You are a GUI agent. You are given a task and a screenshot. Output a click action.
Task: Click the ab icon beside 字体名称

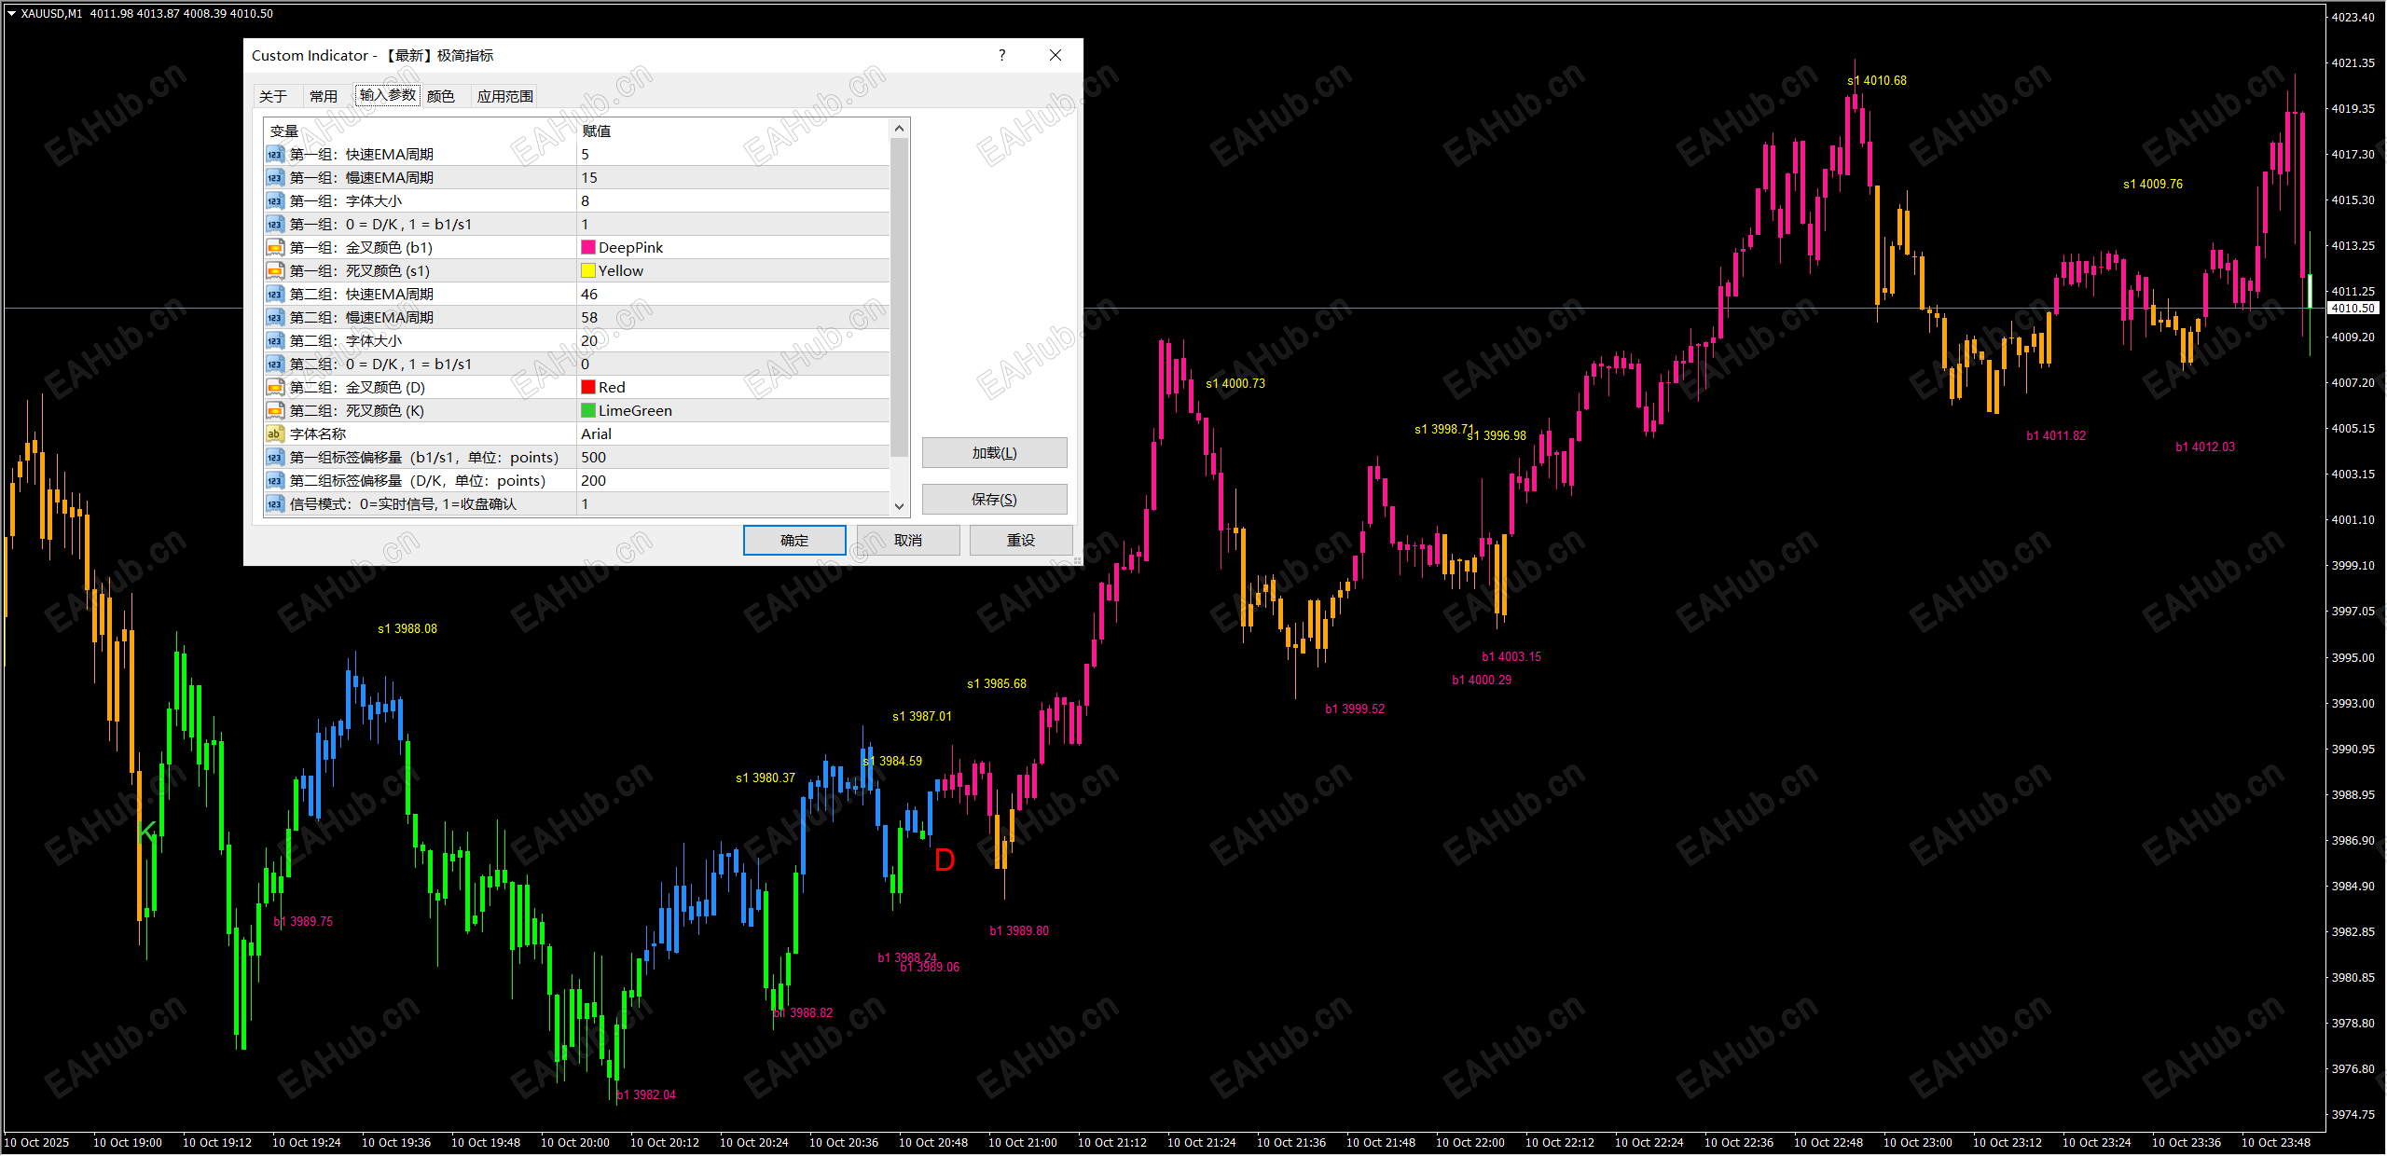click(x=275, y=434)
